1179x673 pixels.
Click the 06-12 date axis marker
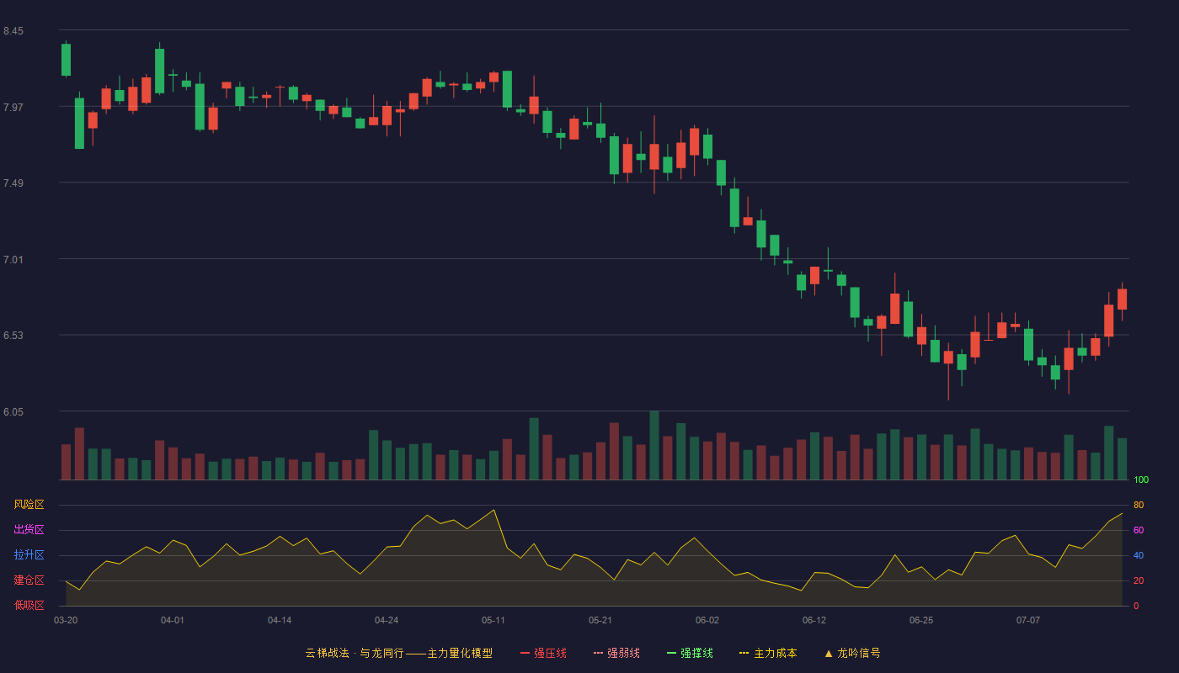click(814, 620)
